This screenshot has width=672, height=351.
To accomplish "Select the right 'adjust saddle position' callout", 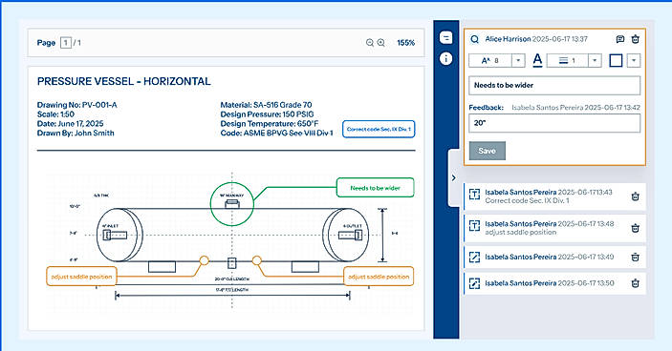I will (x=379, y=277).
